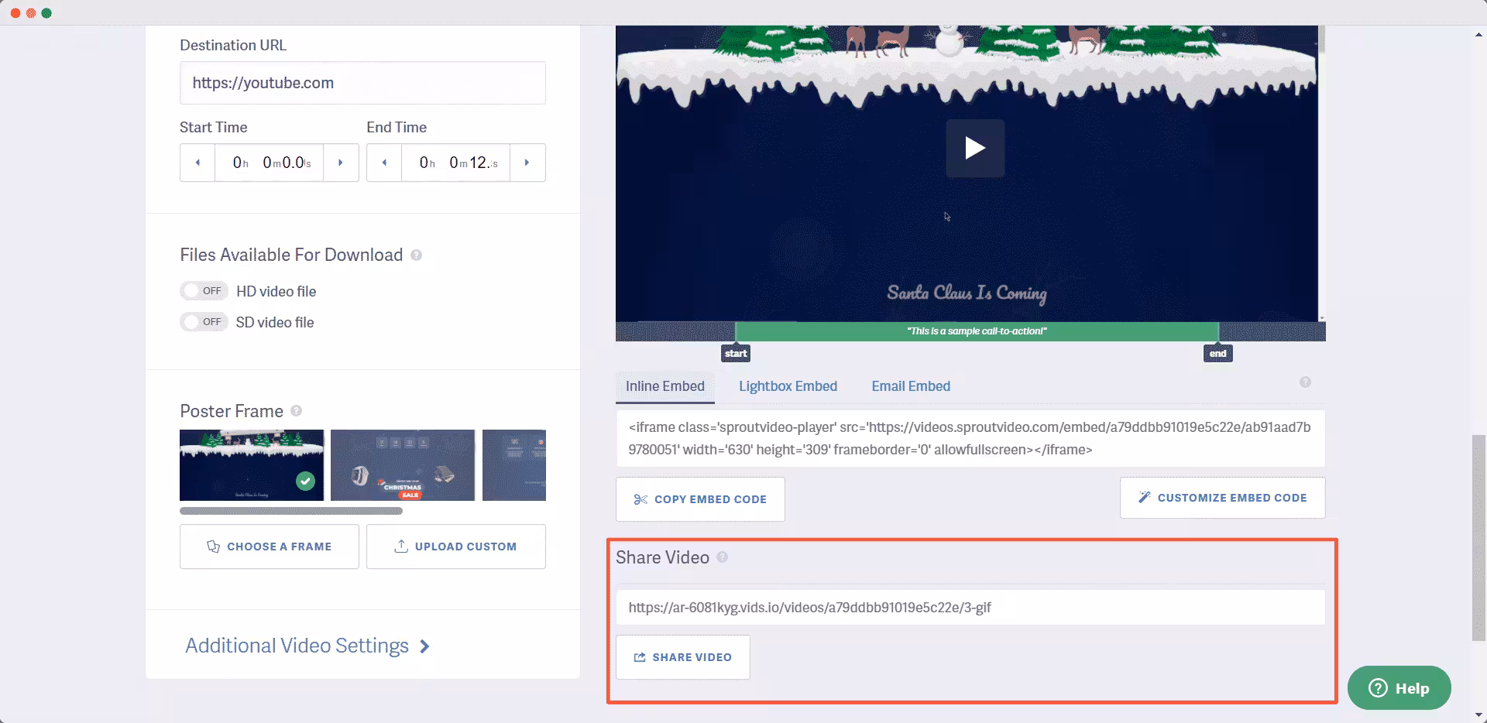Click the Copy Embed Code button

click(x=700, y=499)
